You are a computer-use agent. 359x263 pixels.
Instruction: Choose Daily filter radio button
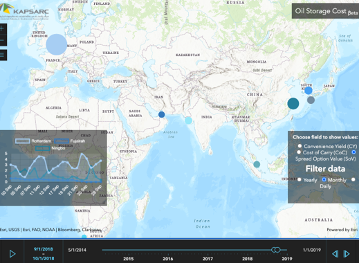(x=353, y=179)
